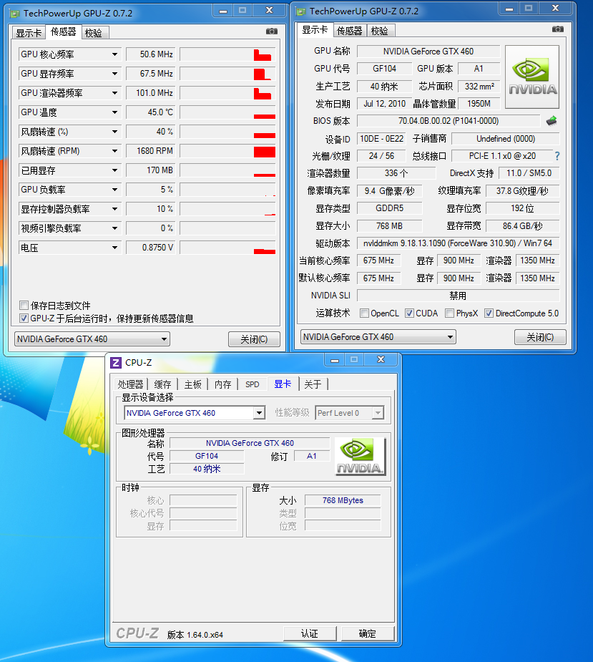Click the camera screenshot icon in sensors window
Screen dimensions: 593x662
(x=272, y=31)
